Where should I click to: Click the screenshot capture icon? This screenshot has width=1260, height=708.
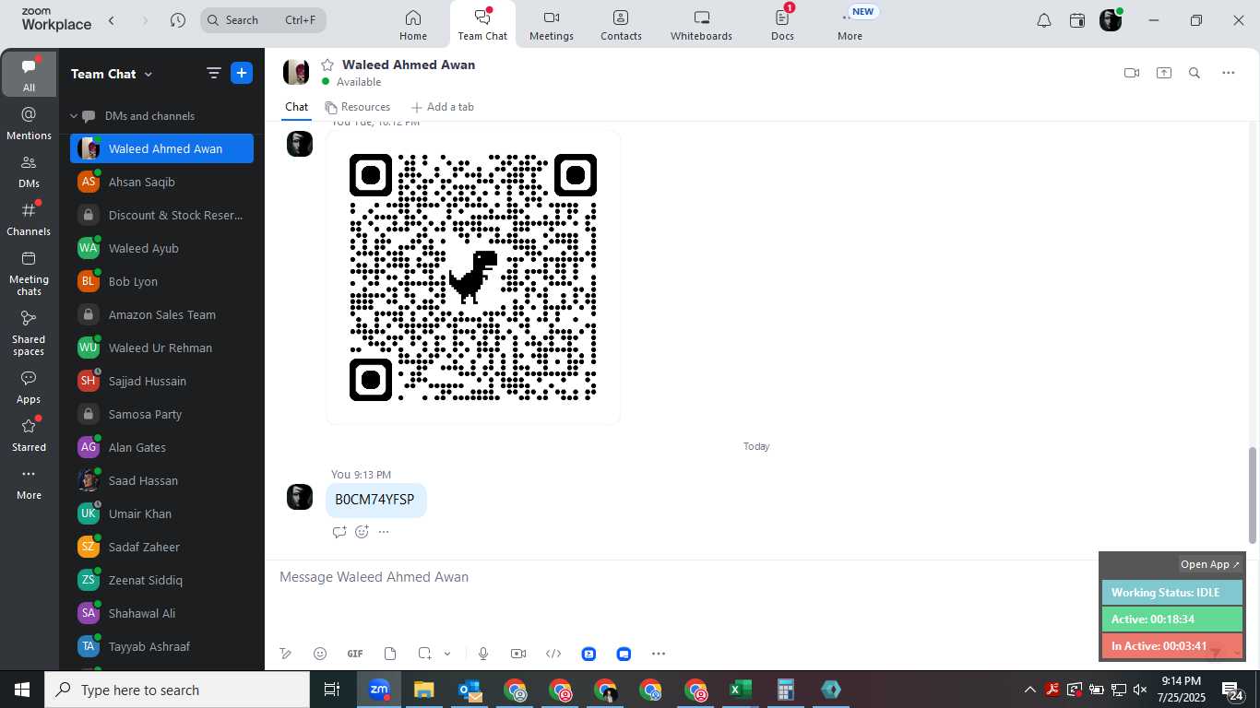[x=424, y=654]
